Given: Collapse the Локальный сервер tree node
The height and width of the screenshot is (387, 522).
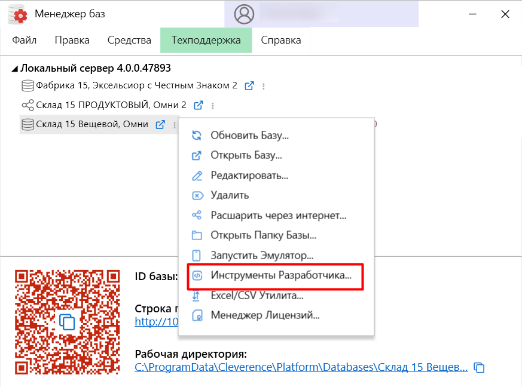Looking at the screenshot, I should pyautogui.click(x=15, y=67).
